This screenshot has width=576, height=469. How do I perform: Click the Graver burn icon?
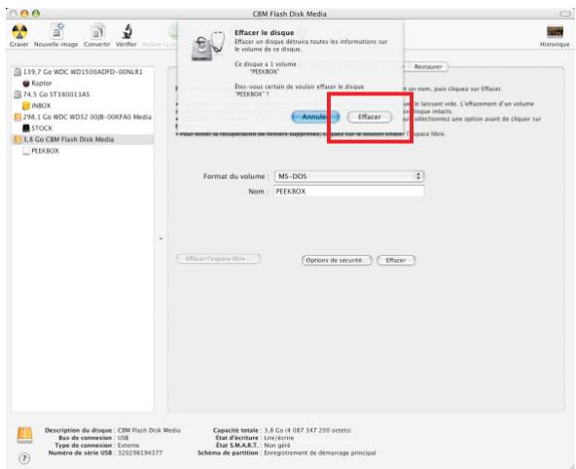(19, 32)
